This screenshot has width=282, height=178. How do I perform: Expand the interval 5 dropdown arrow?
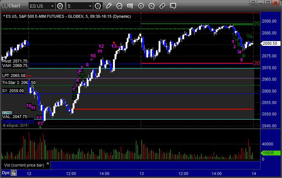tap(90, 6)
